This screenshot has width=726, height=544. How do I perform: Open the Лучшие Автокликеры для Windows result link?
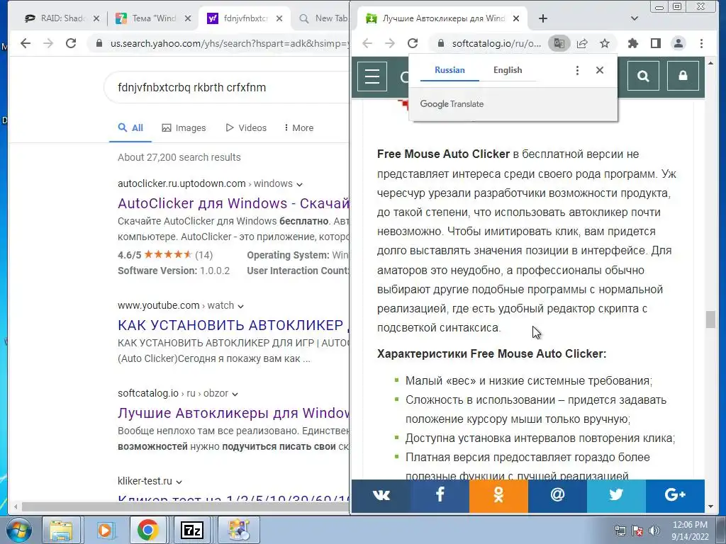pyautogui.click(x=233, y=413)
